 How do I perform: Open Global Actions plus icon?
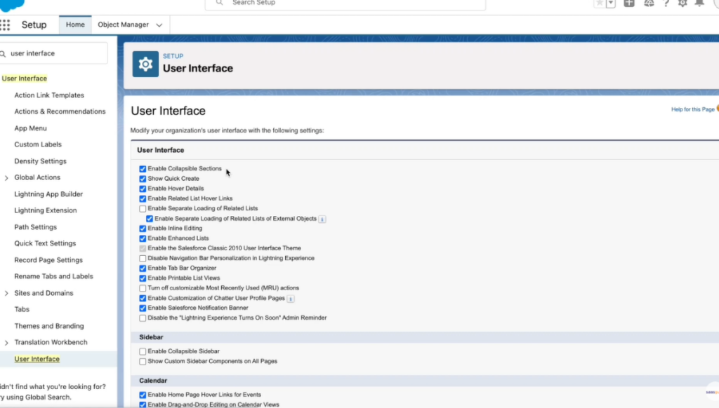coord(628,4)
